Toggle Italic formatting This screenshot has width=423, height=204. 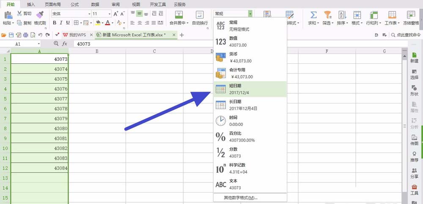coord(61,23)
